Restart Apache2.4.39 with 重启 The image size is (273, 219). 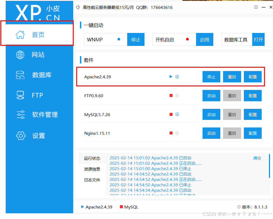232,77
